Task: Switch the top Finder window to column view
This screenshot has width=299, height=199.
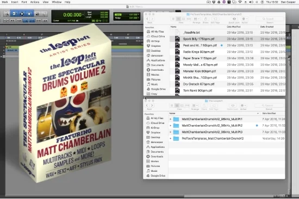Action: (183, 19)
